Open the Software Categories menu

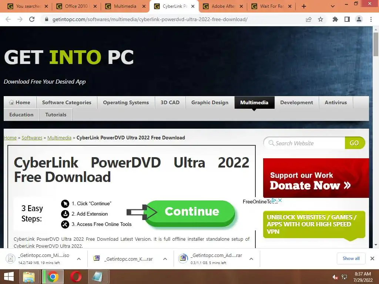pyautogui.click(x=67, y=102)
